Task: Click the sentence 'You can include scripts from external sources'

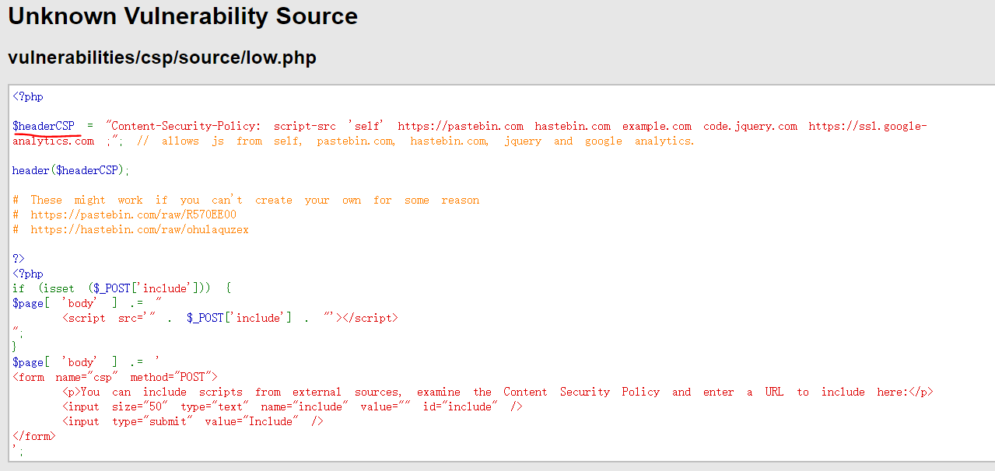Action: pyautogui.click(x=240, y=392)
